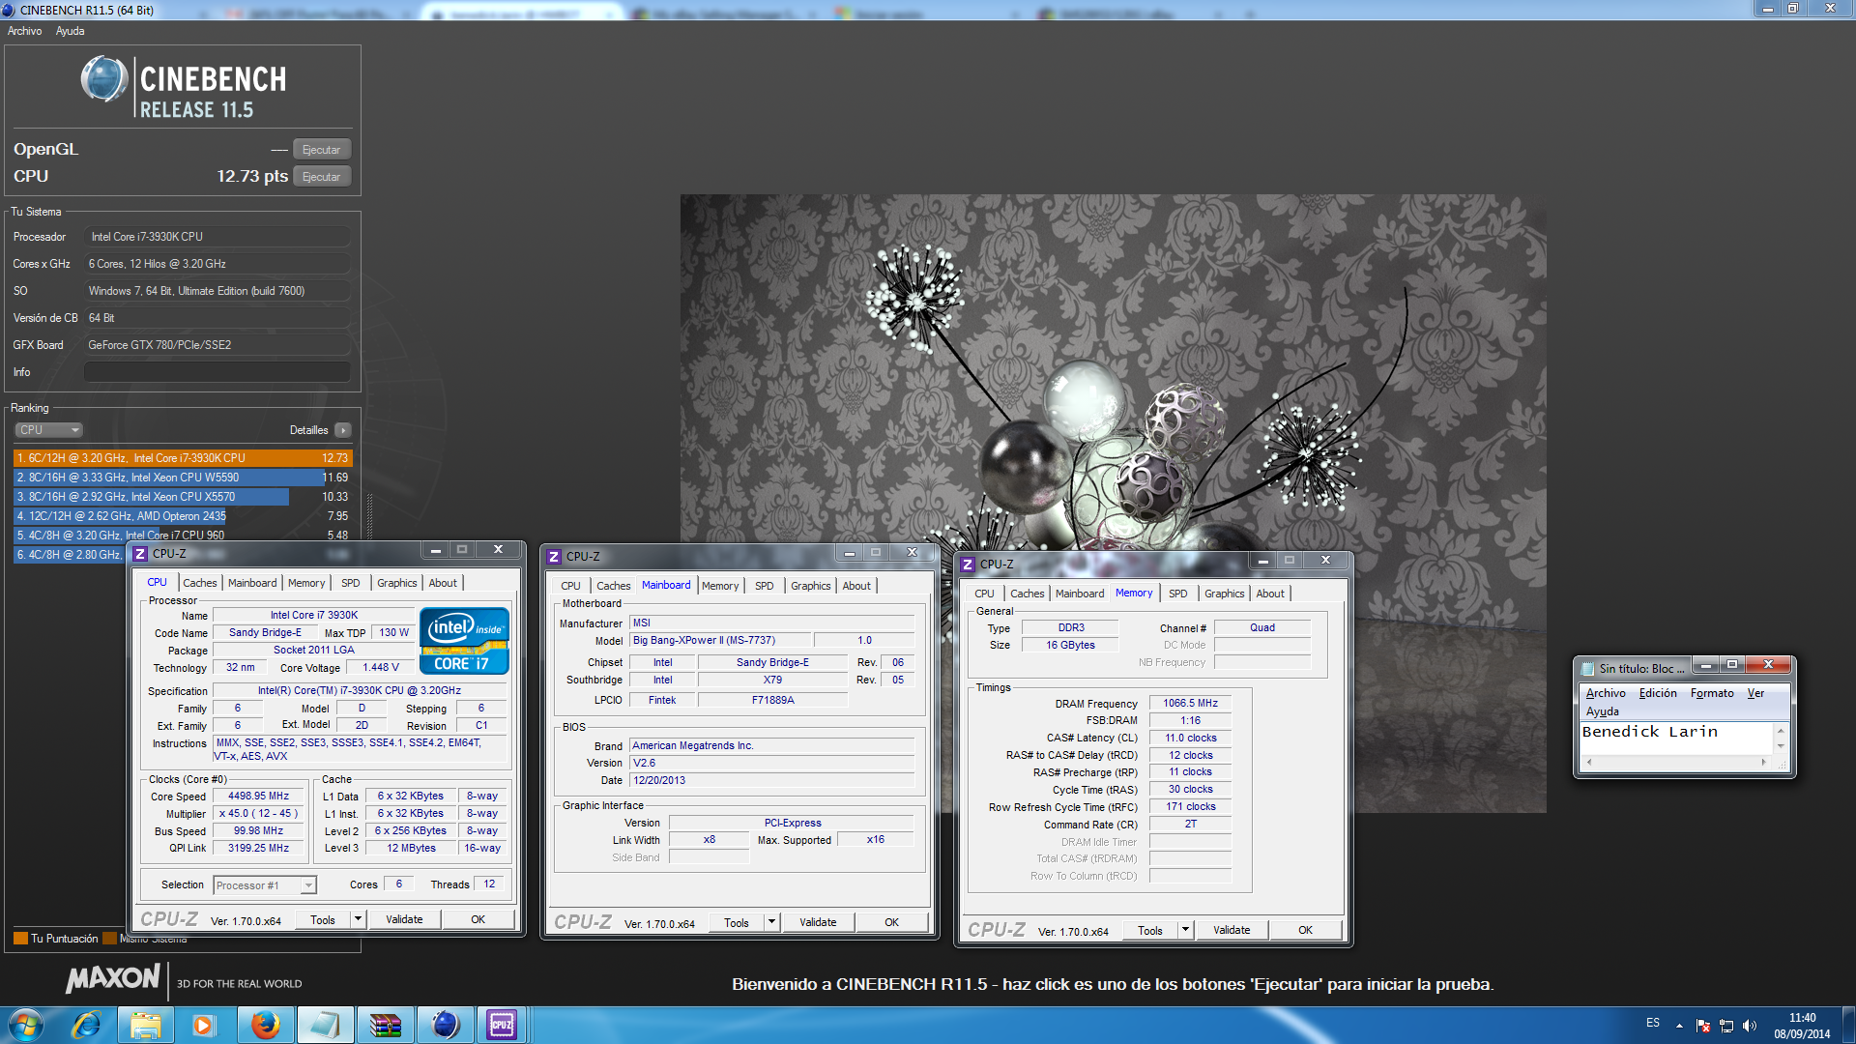The width and height of the screenshot is (1856, 1044).
Task: Select ranking row Intel Xeon CPU W5590
Action: click(183, 478)
